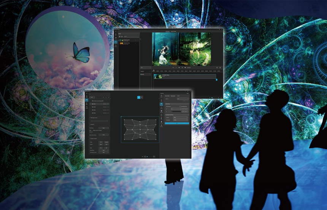Click the clip on the timeline track

(184, 76)
